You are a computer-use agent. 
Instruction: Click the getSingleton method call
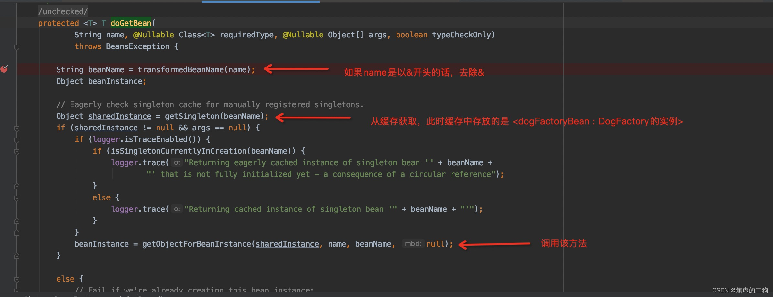(x=193, y=116)
